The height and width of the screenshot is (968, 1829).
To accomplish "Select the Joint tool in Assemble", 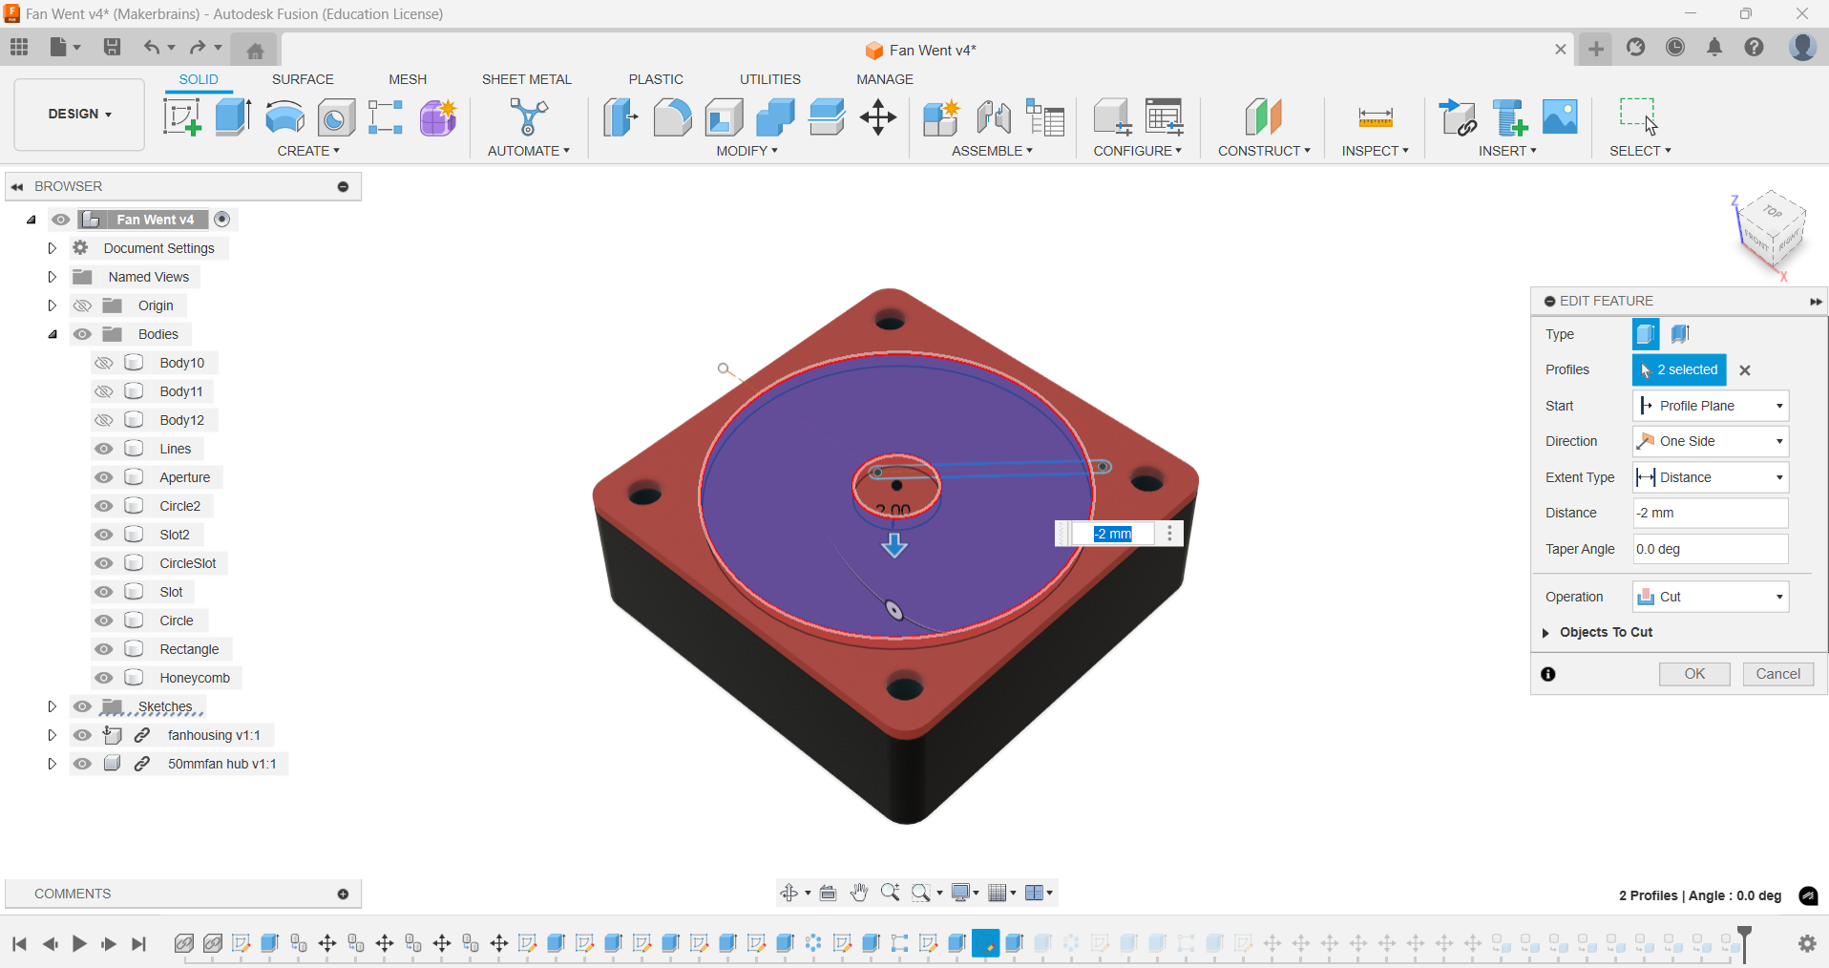I will [993, 116].
